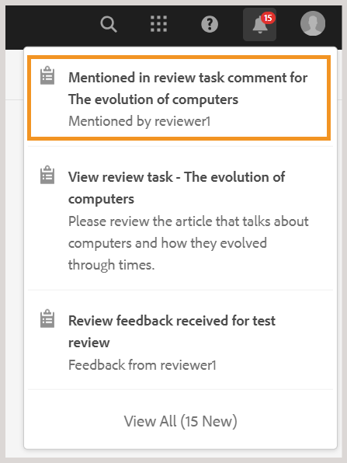The height and width of the screenshot is (463, 347).
Task: Click 'Feedback from reviewer1' subtitle text
Action: [x=142, y=365]
